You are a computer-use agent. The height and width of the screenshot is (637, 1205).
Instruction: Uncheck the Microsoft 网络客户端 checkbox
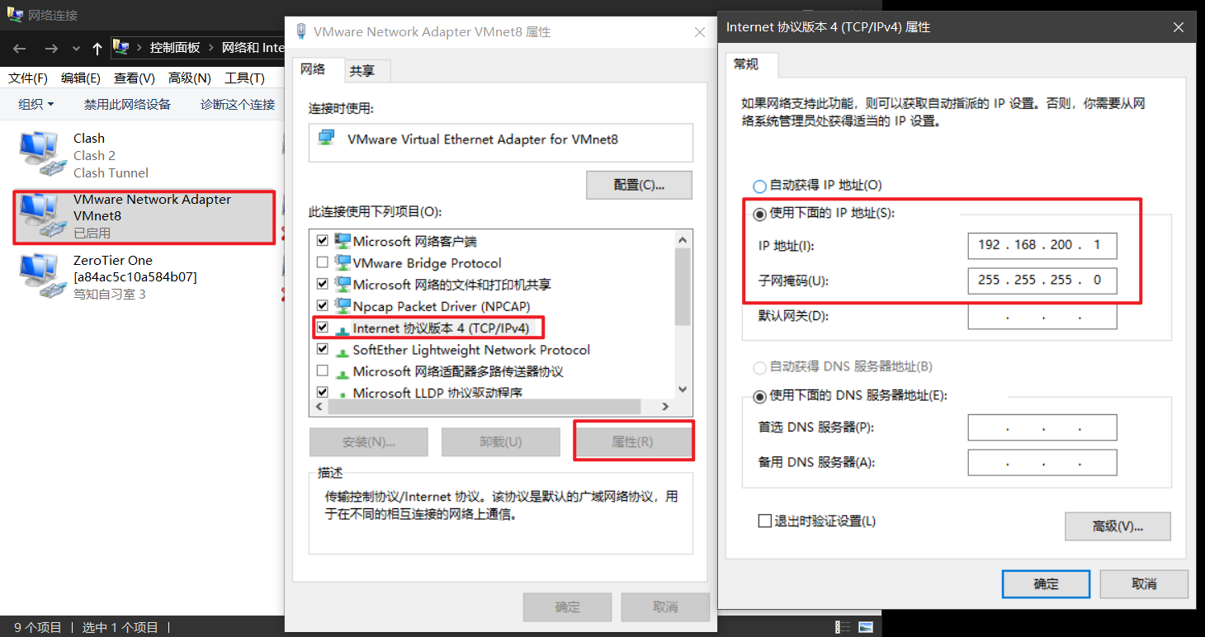[322, 241]
